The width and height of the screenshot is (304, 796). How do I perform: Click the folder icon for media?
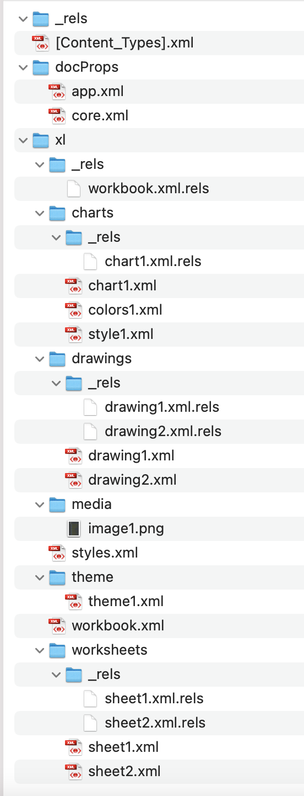click(x=57, y=504)
